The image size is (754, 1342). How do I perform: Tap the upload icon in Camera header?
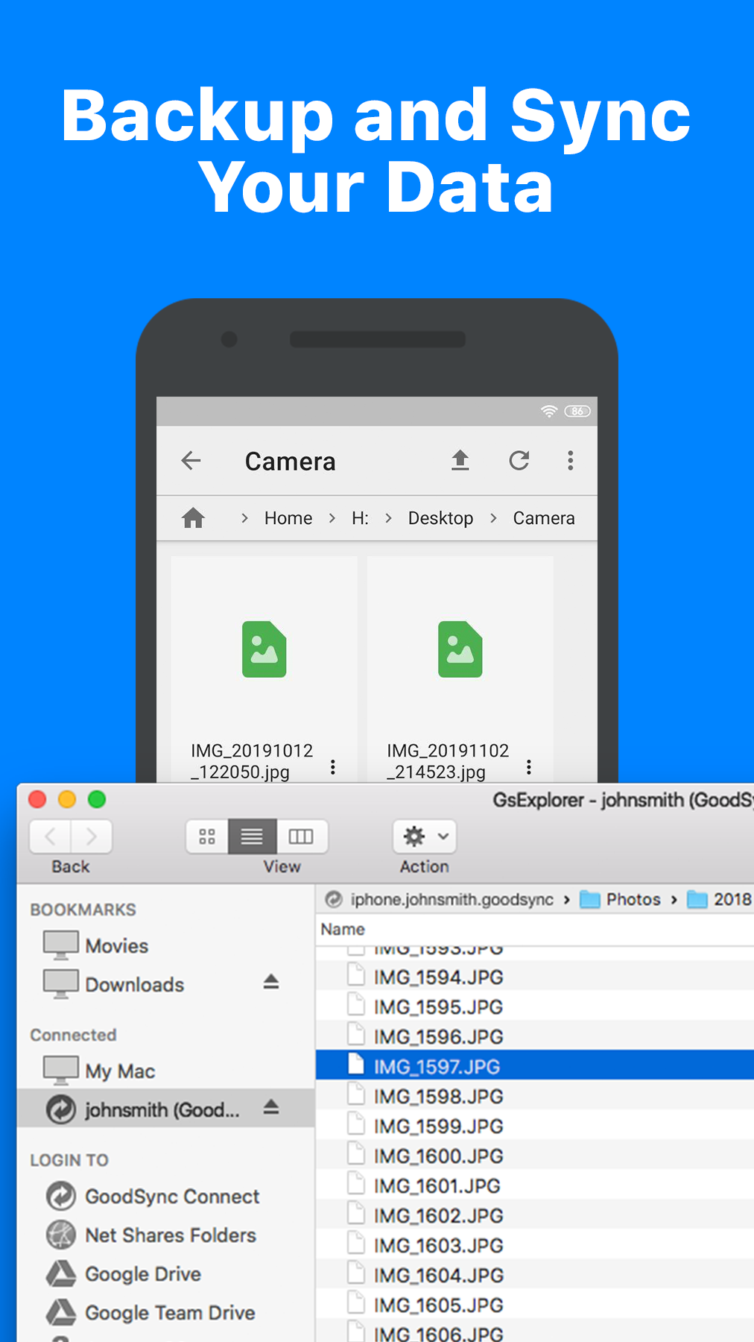click(x=460, y=461)
